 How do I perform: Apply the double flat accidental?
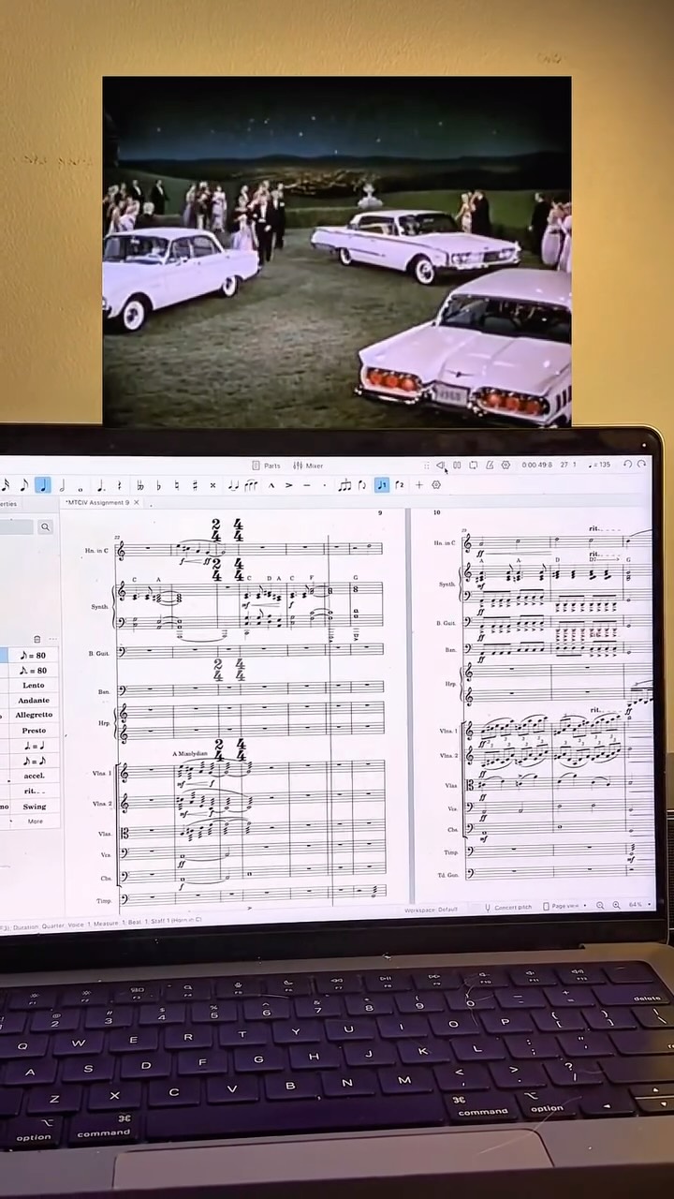click(x=139, y=485)
